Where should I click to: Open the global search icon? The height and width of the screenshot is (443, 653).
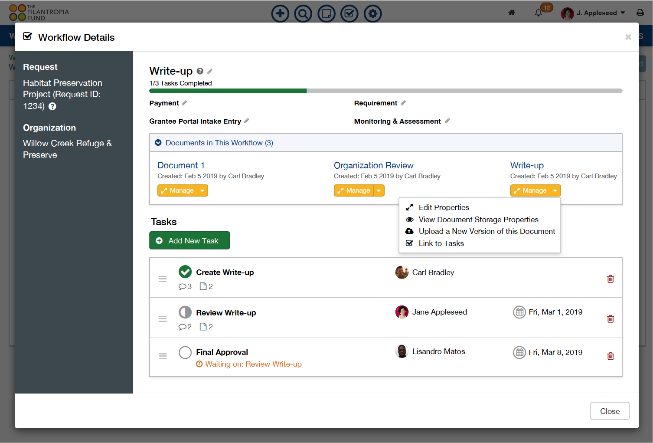click(x=303, y=13)
